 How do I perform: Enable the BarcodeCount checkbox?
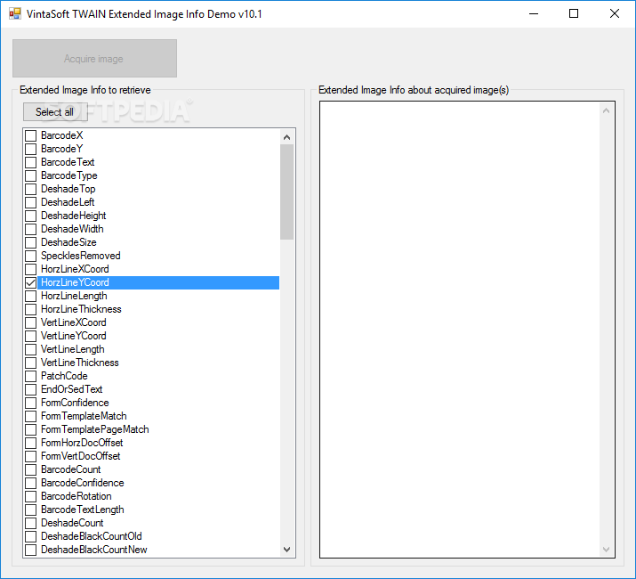31,469
